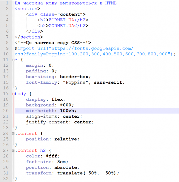Image resolution: width=179 pixels, height=182 pixels.
Task: Click the closing brace on line 23
Action: click(16, 128)
